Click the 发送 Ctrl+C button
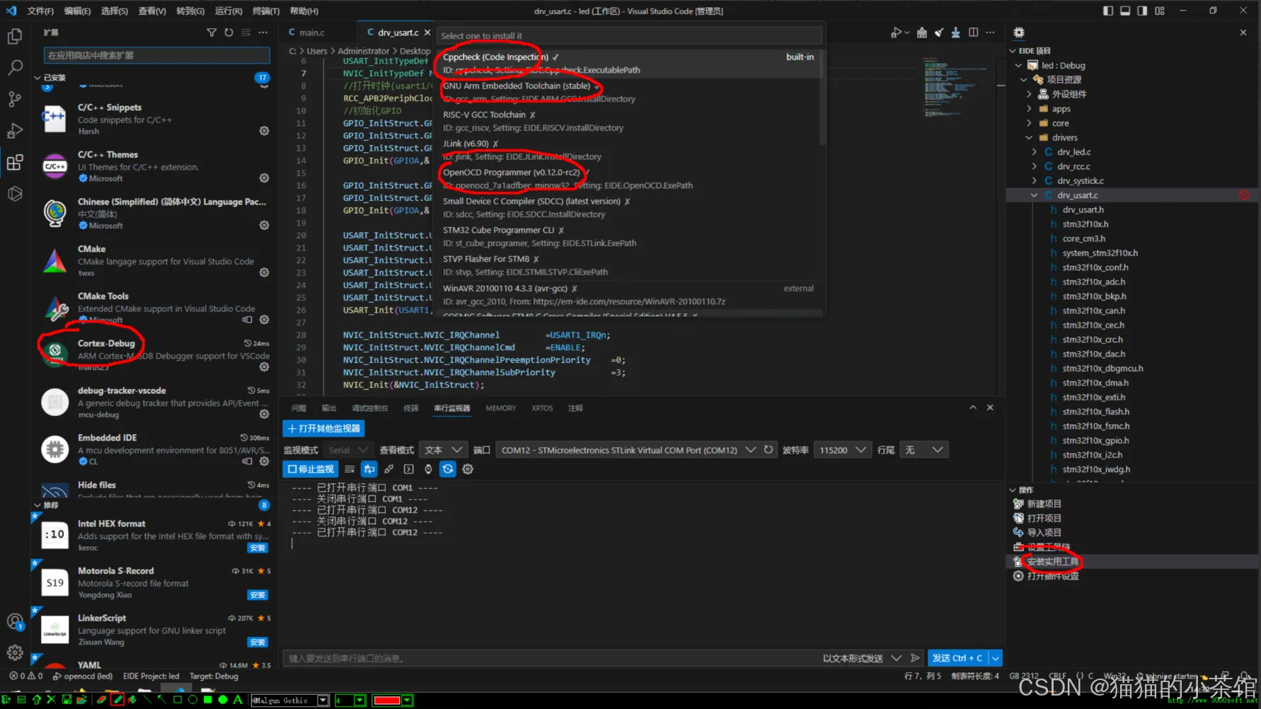 tap(957, 658)
